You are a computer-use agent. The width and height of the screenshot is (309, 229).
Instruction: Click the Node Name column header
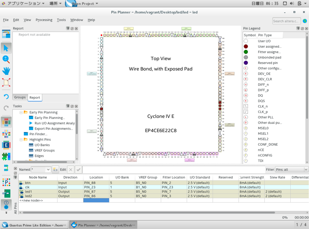pyautogui.click(x=38, y=177)
